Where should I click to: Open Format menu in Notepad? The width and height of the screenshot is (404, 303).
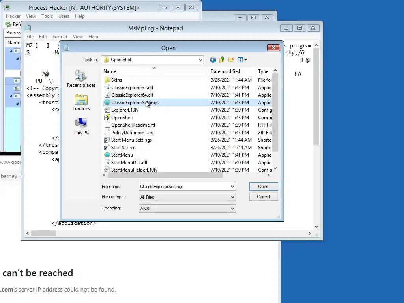(60, 37)
